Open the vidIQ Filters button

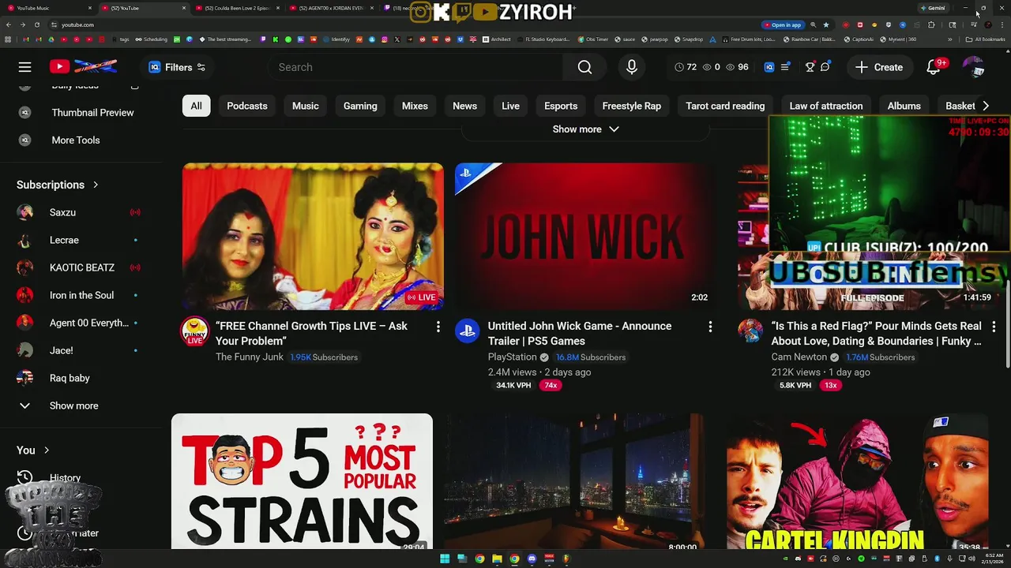point(177,67)
